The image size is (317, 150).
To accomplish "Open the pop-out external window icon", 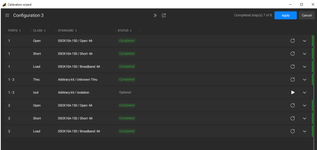I will 164,15.
